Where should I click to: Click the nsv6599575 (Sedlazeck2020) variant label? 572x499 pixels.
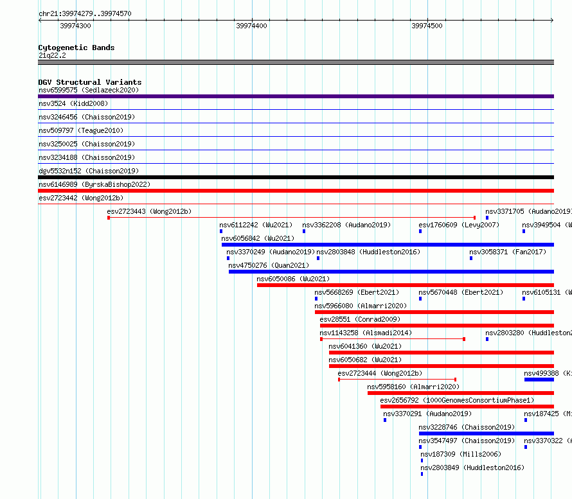click(89, 90)
